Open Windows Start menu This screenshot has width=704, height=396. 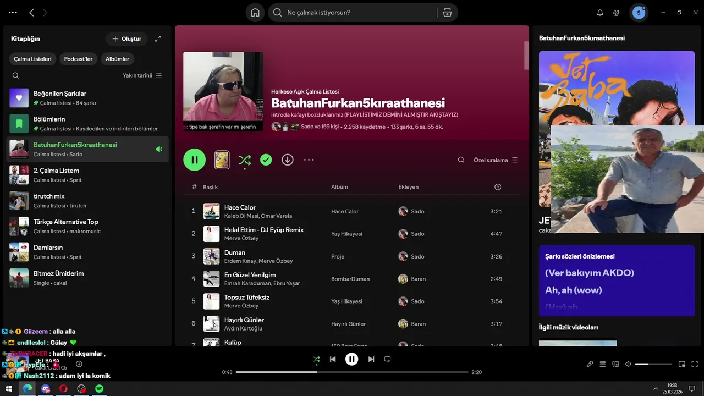[9, 389]
